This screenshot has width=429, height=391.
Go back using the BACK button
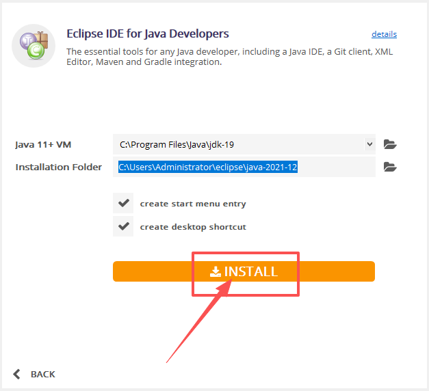coord(34,374)
